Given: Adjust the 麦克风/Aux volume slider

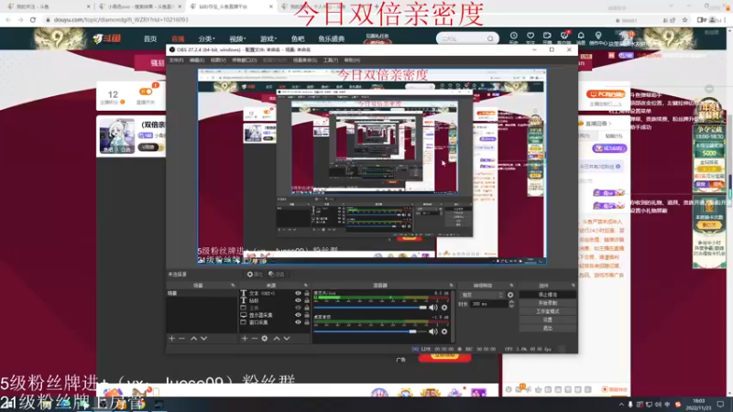Looking at the screenshot, I should (370, 308).
